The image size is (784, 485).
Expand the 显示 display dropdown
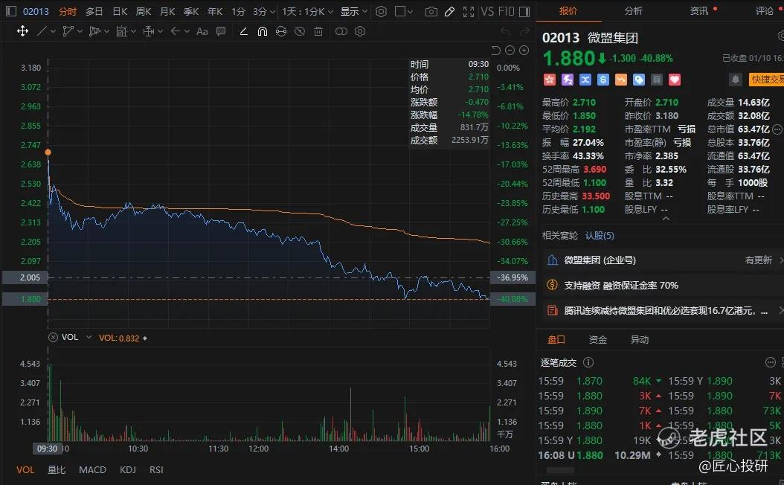pos(354,11)
